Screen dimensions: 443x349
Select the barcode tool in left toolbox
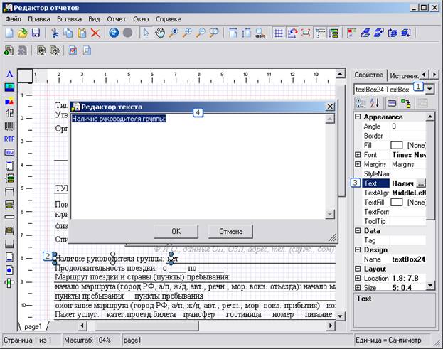click(9, 127)
